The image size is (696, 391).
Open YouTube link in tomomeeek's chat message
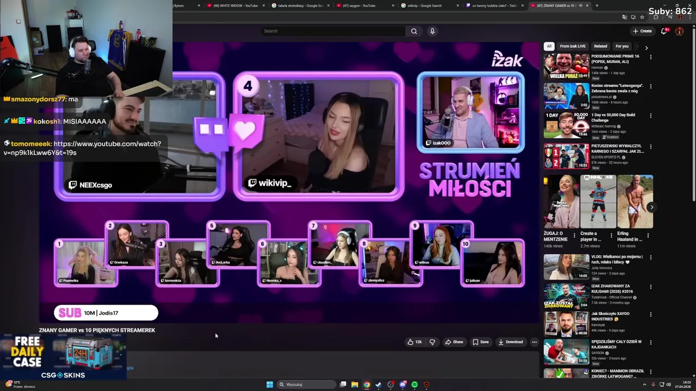(x=82, y=148)
